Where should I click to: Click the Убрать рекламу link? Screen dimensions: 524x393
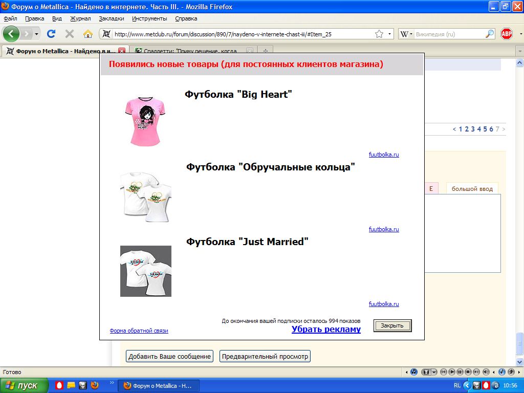click(326, 330)
